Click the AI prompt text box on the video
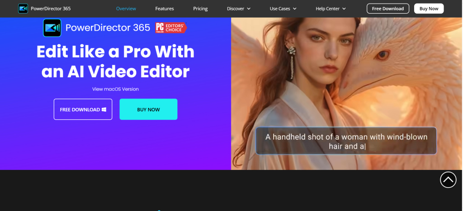The height and width of the screenshot is (211, 463). pyautogui.click(x=346, y=141)
